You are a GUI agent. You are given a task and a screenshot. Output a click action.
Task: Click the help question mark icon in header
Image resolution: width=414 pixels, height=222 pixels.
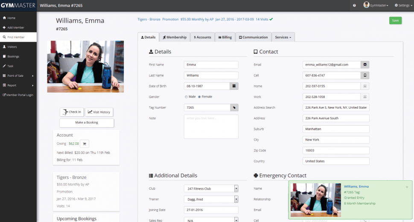354,6
